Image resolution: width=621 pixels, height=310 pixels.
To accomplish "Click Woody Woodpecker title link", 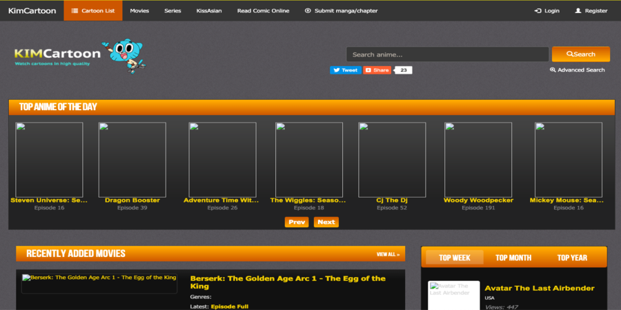I will click(x=478, y=200).
